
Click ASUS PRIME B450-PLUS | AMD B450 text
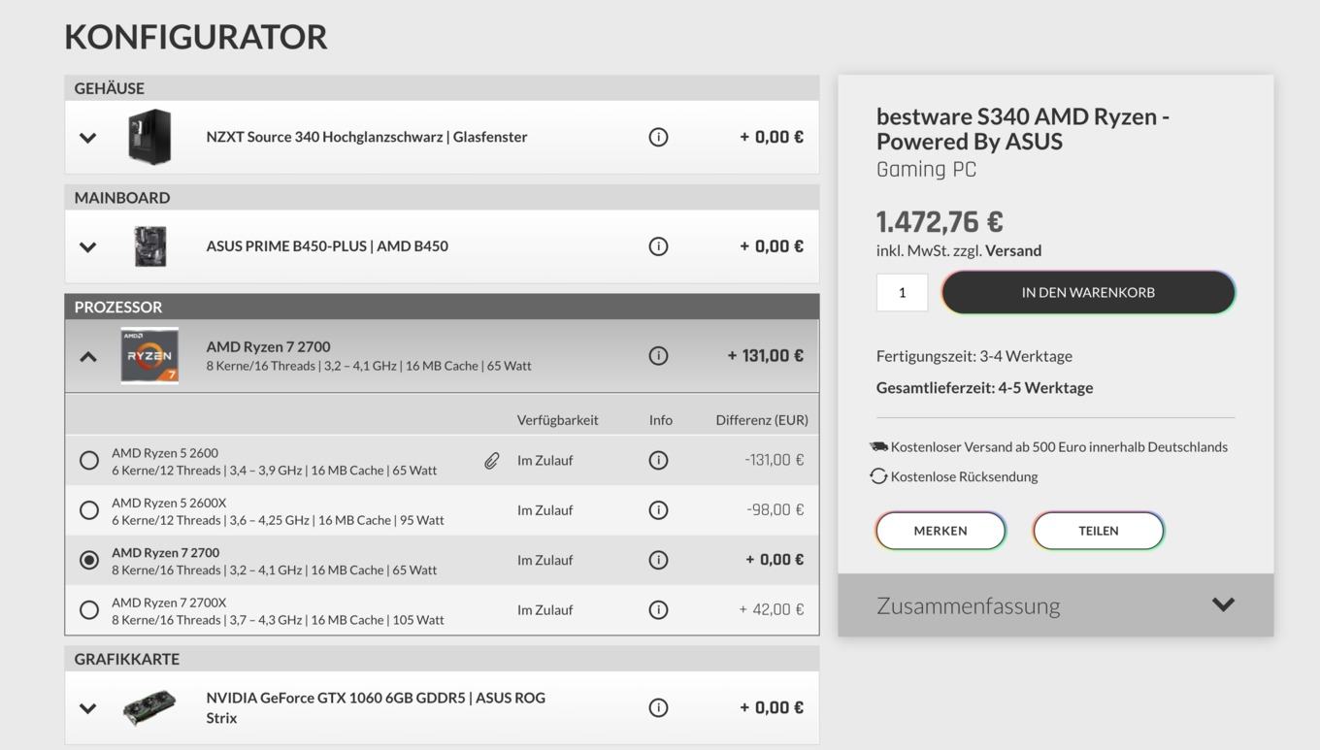coord(327,246)
